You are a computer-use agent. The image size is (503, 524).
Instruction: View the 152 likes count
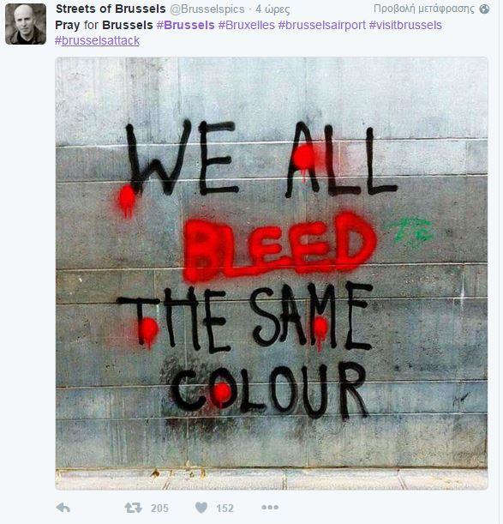(x=225, y=509)
